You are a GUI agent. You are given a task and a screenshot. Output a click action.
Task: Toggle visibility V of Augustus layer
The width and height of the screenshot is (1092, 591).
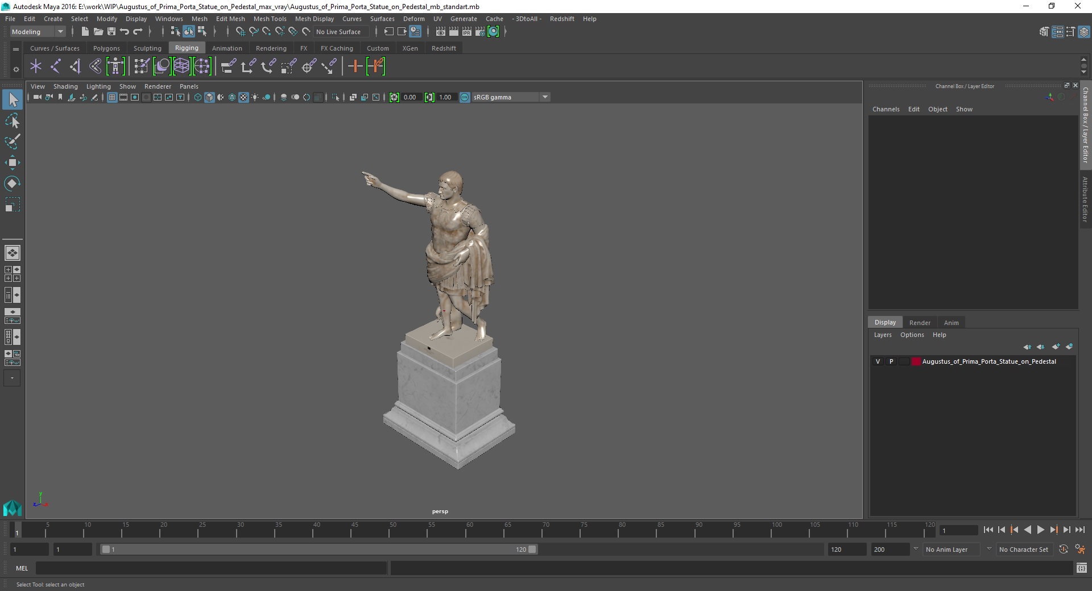pyautogui.click(x=878, y=361)
